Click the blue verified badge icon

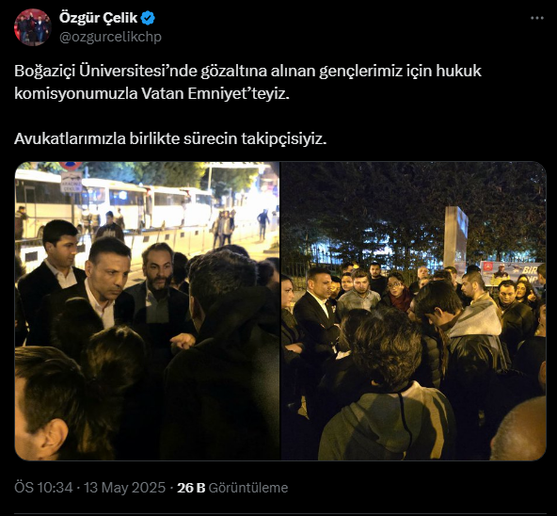tap(148, 18)
